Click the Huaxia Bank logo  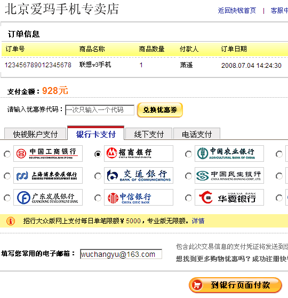coord(229,197)
